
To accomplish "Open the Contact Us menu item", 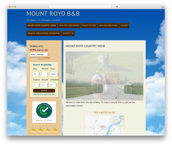I will (68, 33).
